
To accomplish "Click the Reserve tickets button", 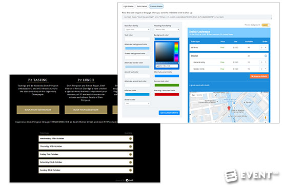I will 259,76.
